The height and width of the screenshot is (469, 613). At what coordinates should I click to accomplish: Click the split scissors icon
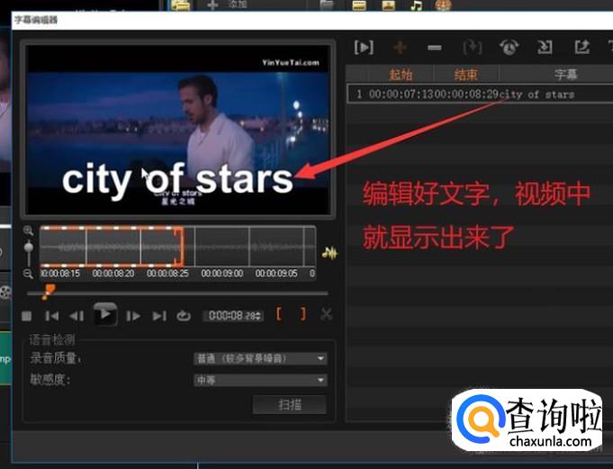(327, 314)
